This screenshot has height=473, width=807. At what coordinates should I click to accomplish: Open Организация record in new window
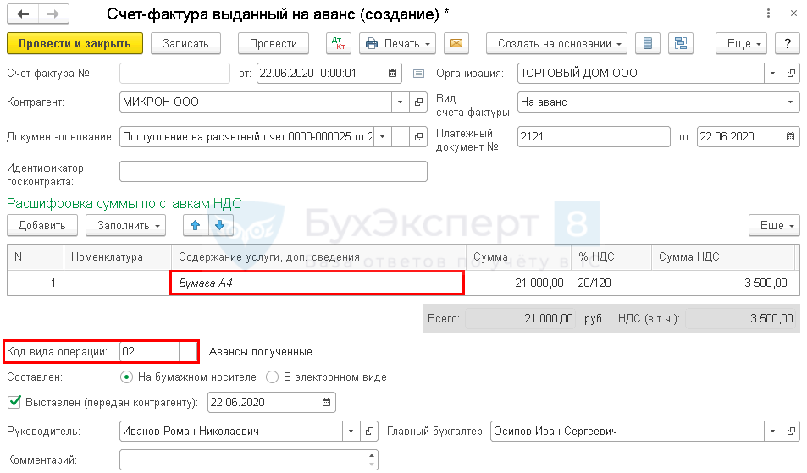click(x=791, y=74)
